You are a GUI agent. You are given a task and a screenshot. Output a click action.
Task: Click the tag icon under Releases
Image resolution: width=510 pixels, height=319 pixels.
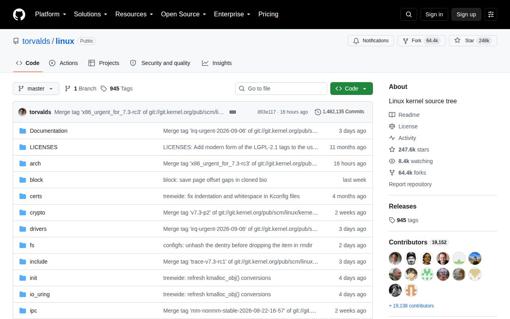tap(392, 220)
